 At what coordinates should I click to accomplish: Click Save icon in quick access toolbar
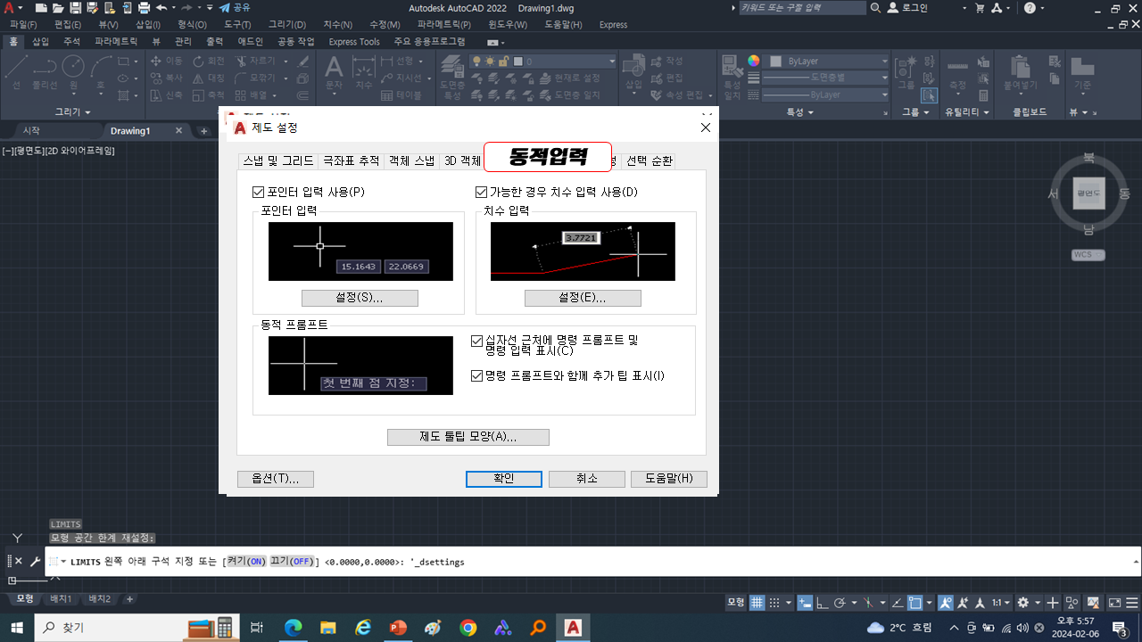click(74, 8)
